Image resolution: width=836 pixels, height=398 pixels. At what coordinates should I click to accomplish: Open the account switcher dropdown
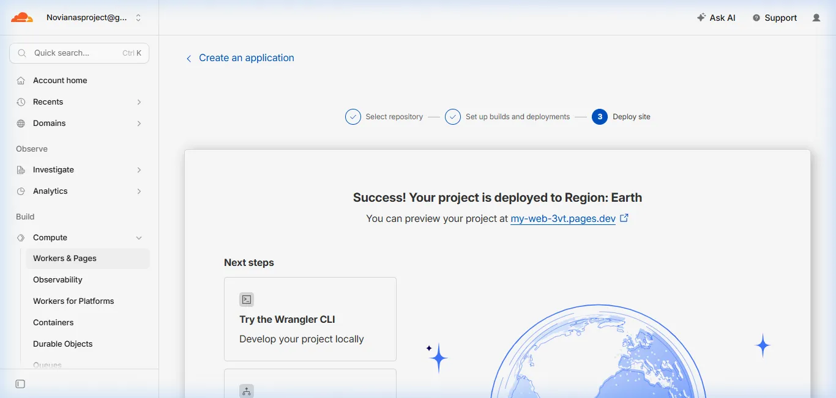coord(94,18)
